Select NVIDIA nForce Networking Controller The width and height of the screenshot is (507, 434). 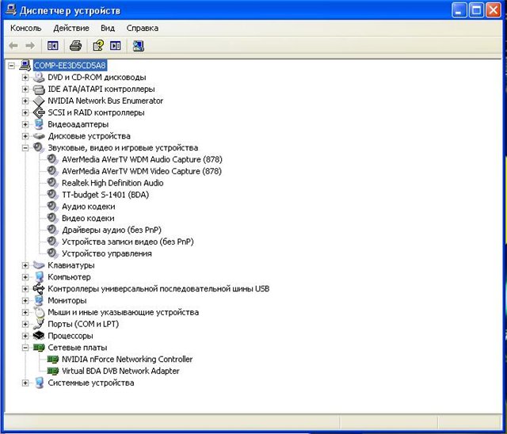click(127, 360)
